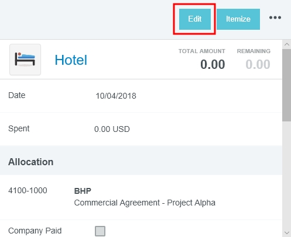Click the vertical scrollbar thumb

pos(286,85)
